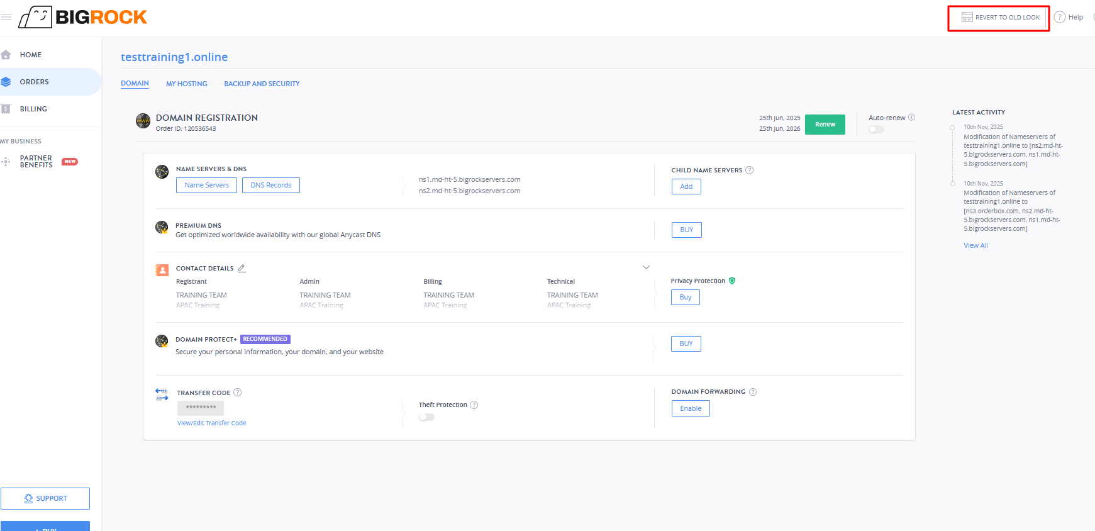Click Add under Child Name Servers

[686, 186]
